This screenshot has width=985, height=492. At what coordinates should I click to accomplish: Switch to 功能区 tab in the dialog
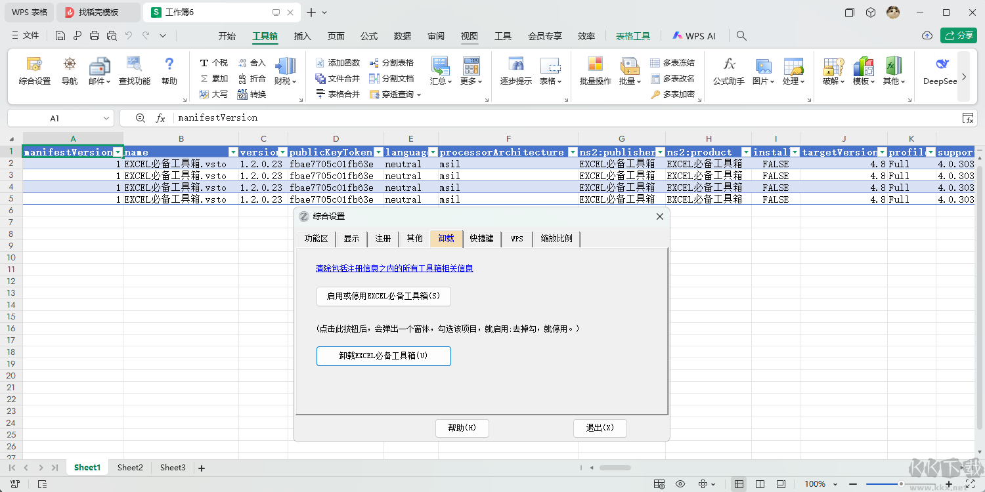(x=316, y=239)
